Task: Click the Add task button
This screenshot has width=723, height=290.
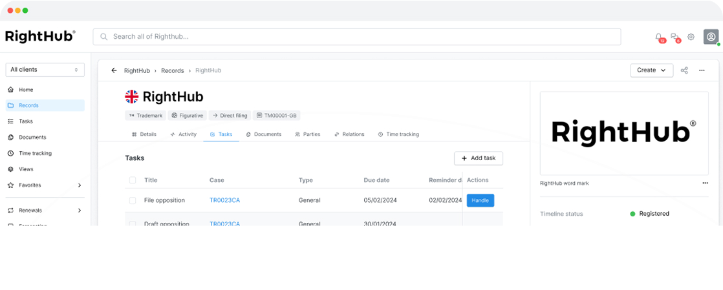Action: (479, 158)
